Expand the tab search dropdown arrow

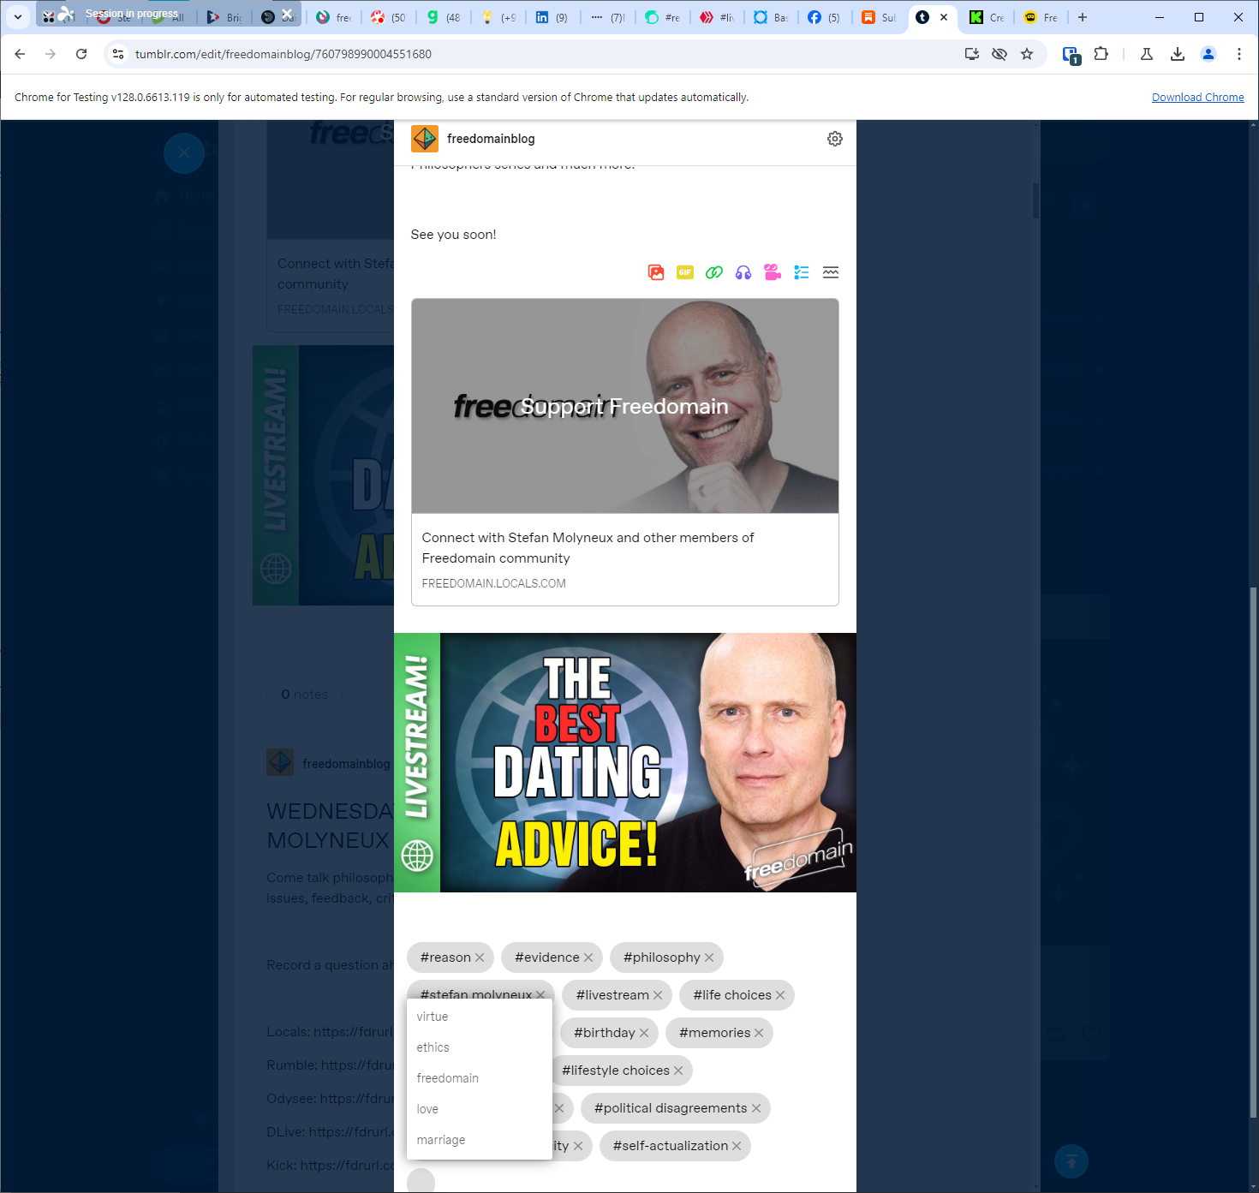[17, 17]
